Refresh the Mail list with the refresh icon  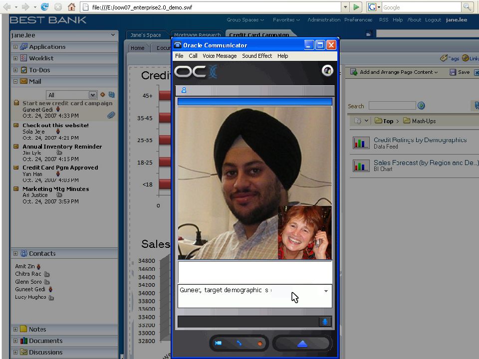pyautogui.click(x=111, y=95)
